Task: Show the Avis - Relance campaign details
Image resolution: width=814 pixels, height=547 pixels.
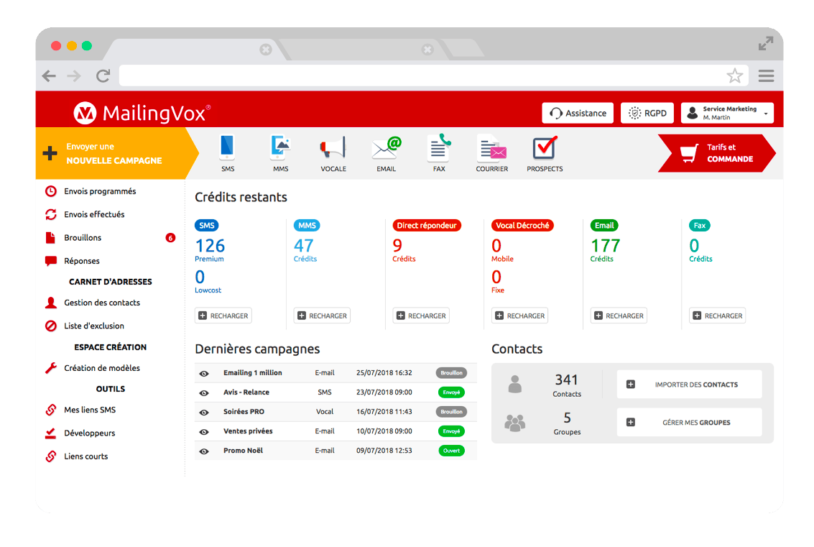Action: pos(204,392)
